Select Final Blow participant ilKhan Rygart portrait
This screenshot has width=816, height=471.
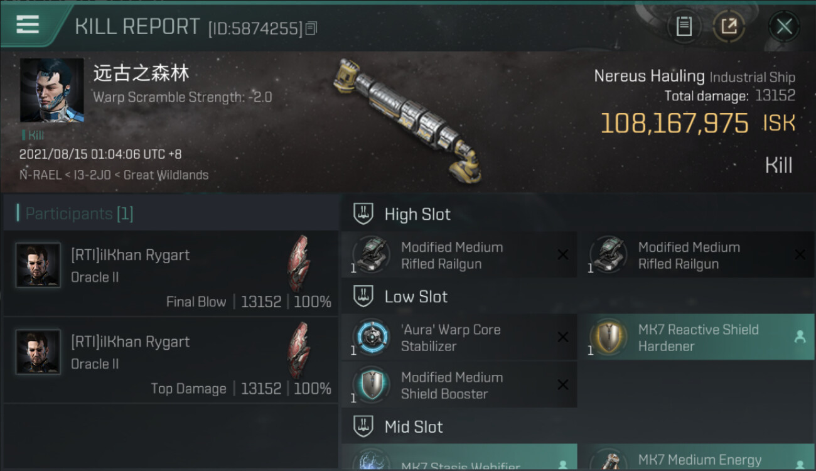pos(38,266)
